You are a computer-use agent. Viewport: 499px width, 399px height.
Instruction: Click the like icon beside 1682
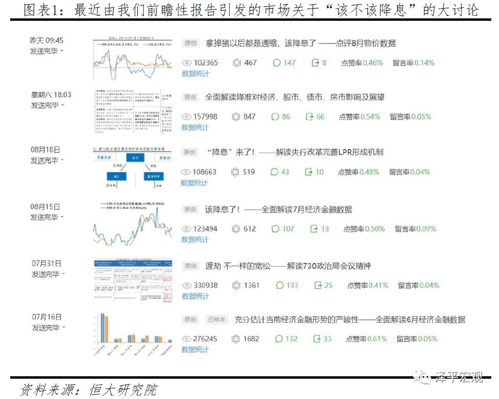pyautogui.click(x=236, y=339)
